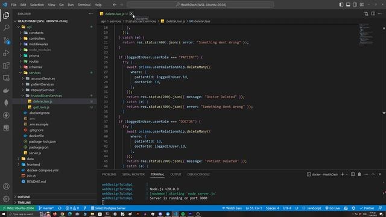The image size is (386, 217).
Task: Customize layout icon in title bar
Action: click(x=362, y=4)
